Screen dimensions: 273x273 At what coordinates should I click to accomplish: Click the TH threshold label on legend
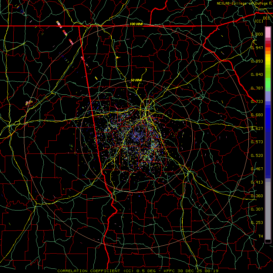coord(261,236)
